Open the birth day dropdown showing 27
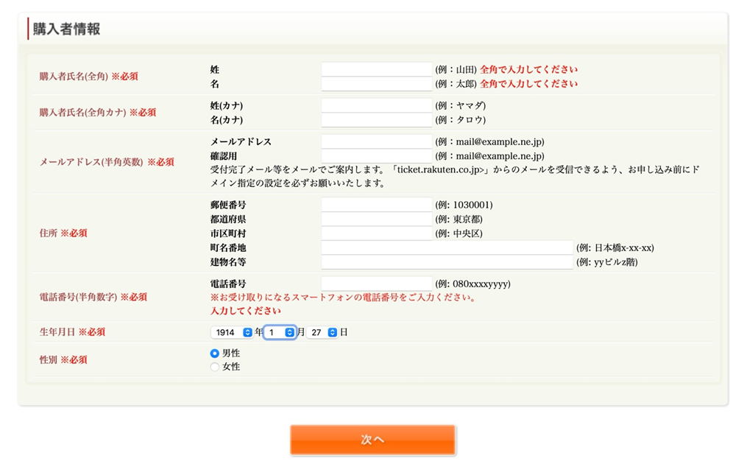The height and width of the screenshot is (464, 747). tap(323, 333)
